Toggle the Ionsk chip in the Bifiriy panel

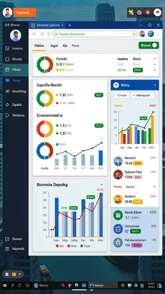122,95
